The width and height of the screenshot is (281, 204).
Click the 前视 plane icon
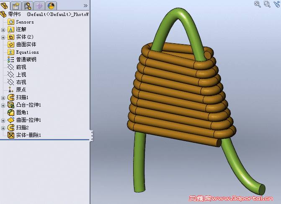click(11, 67)
